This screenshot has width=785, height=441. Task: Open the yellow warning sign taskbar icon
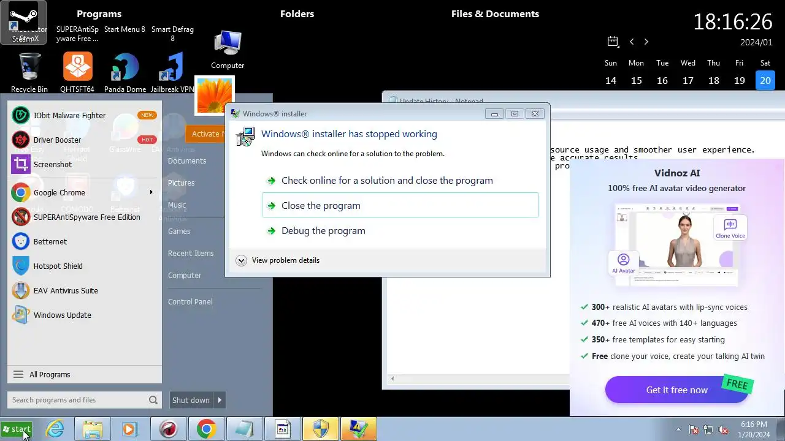[x=358, y=429]
